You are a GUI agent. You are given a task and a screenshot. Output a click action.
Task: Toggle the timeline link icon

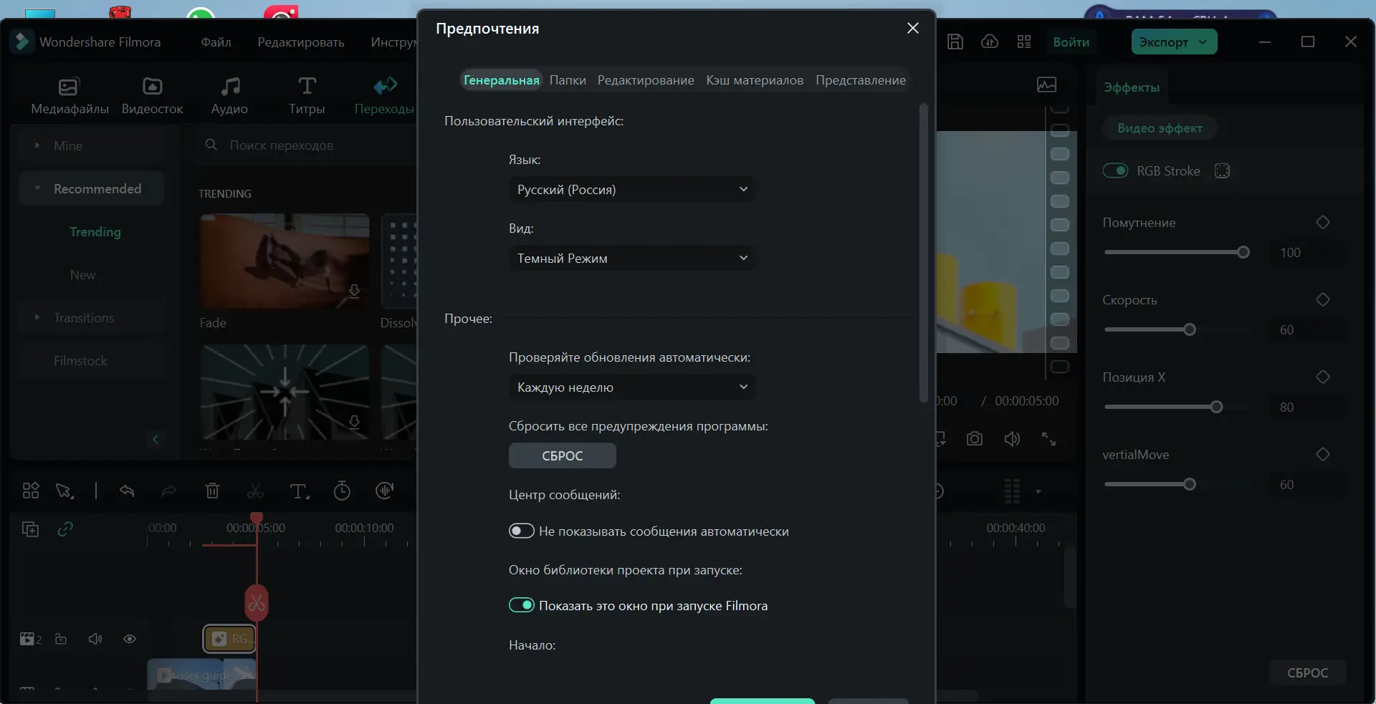coord(65,529)
